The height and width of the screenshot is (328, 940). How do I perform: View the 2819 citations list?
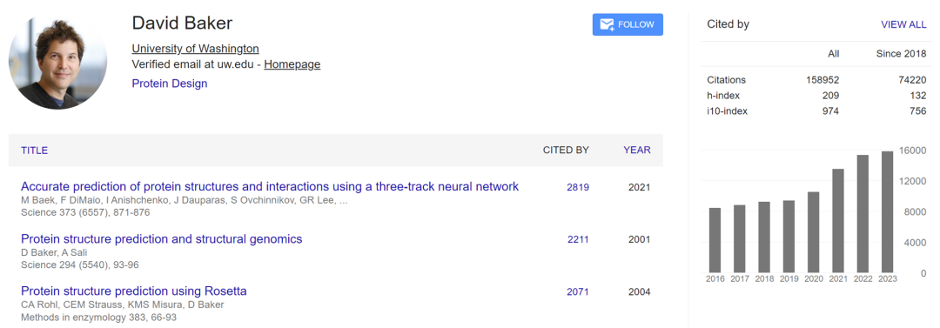coord(578,187)
